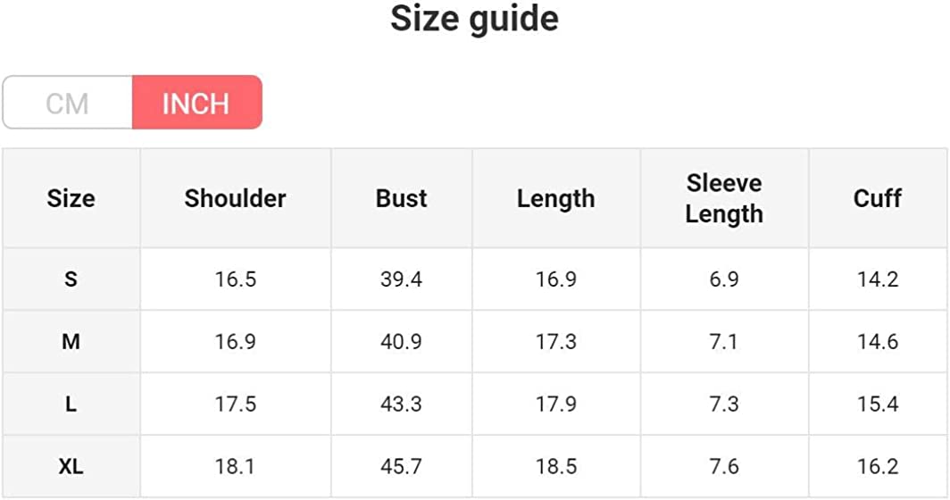The width and height of the screenshot is (950, 500).
Task: Select the XL size row label
Action: tap(71, 466)
